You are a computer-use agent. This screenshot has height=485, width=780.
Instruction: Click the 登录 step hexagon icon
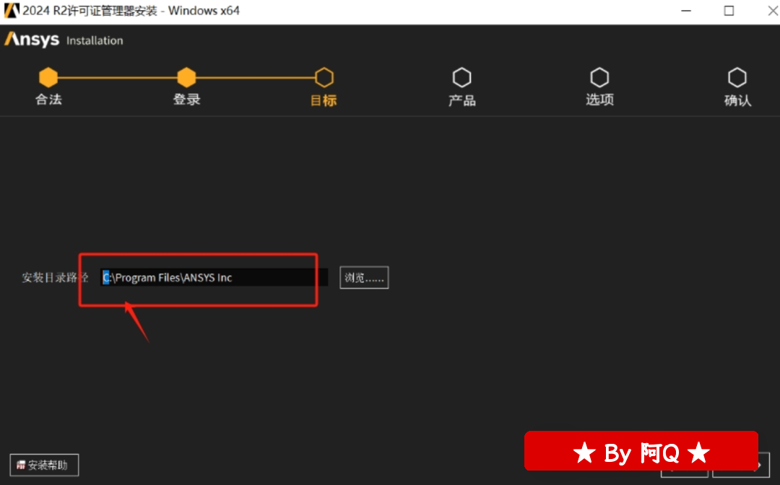tap(186, 77)
